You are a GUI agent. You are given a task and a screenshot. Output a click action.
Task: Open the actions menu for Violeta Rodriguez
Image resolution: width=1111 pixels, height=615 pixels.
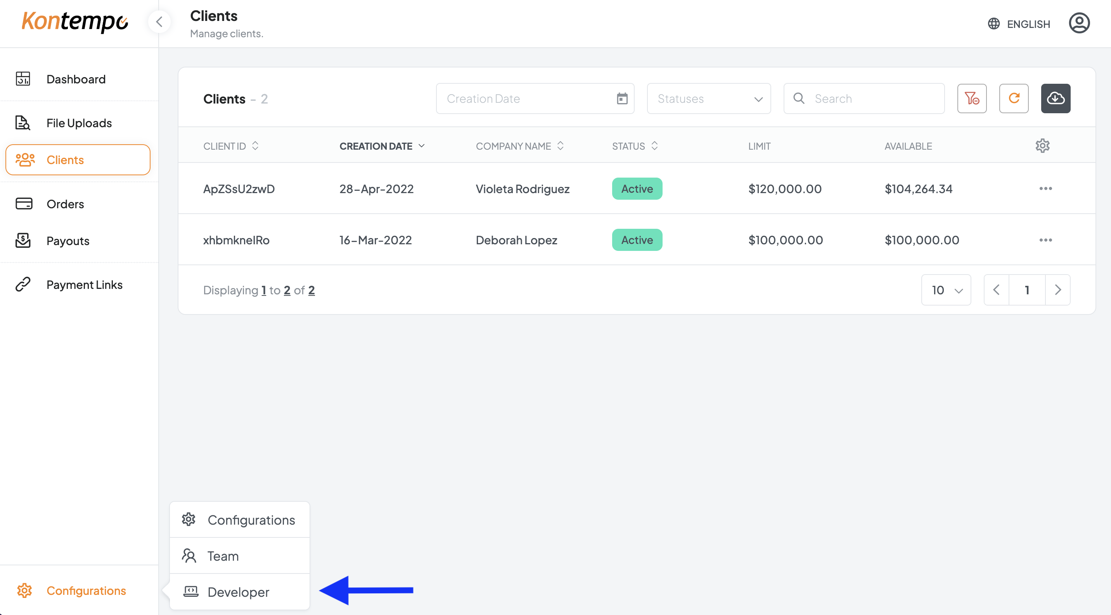tap(1045, 189)
